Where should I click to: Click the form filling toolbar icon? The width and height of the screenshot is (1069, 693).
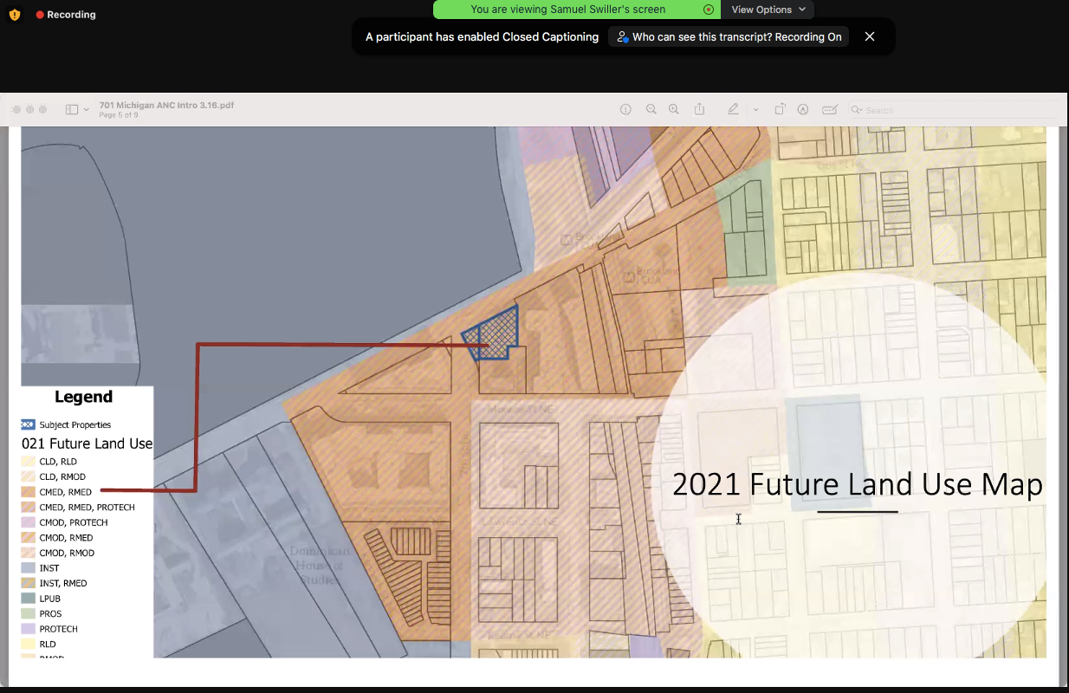coord(829,110)
